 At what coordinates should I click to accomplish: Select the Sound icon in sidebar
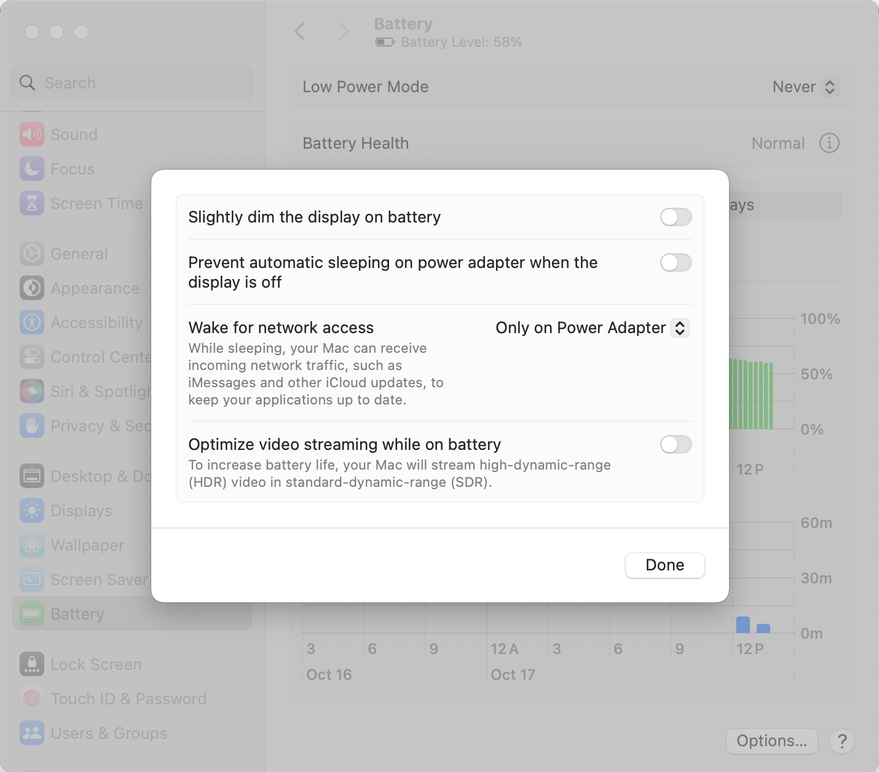pos(31,135)
